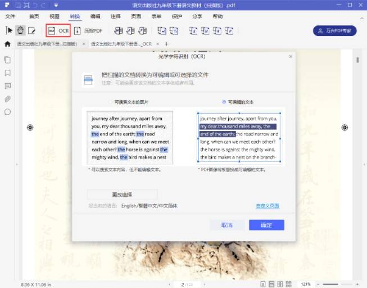Click the 更改选择 language button
Viewport: 367px width, 288px height.
coord(123,195)
